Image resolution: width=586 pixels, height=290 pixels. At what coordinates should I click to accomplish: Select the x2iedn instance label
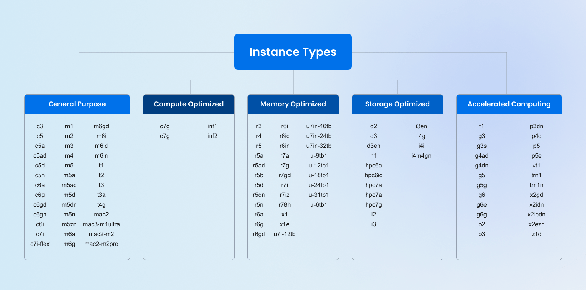[x=536, y=215]
